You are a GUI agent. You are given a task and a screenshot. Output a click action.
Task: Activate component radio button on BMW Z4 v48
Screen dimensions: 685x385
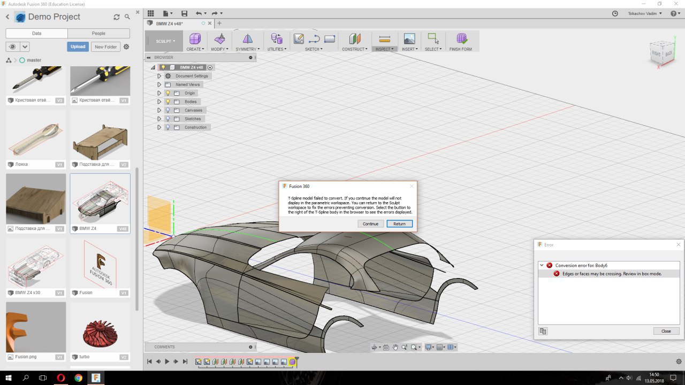[x=210, y=67]
